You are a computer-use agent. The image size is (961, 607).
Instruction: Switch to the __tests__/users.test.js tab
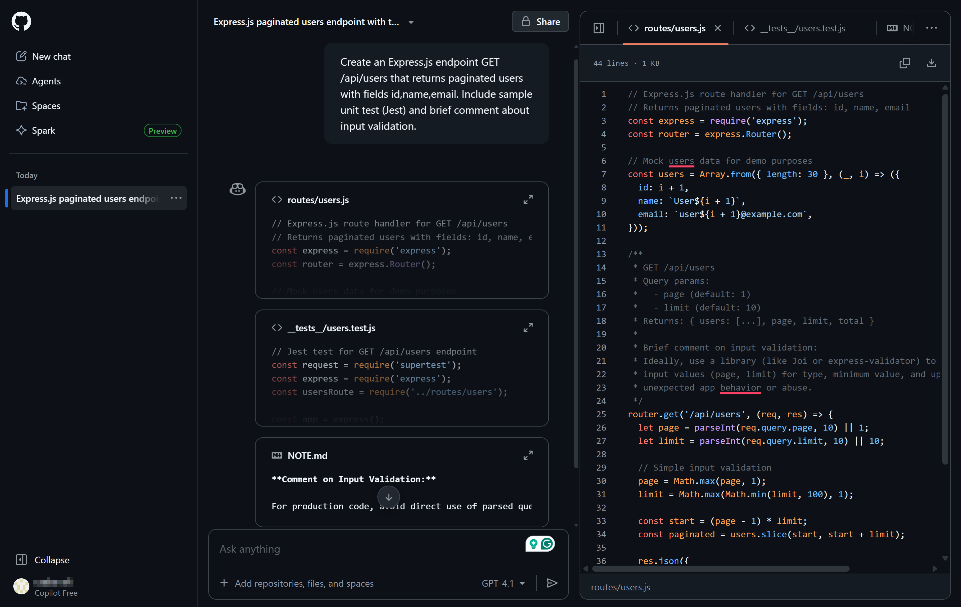(x=795, y=28)
